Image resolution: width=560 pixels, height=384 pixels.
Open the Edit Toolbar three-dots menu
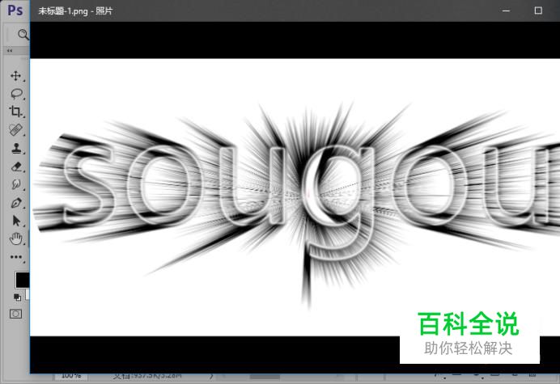pos(16,256)
